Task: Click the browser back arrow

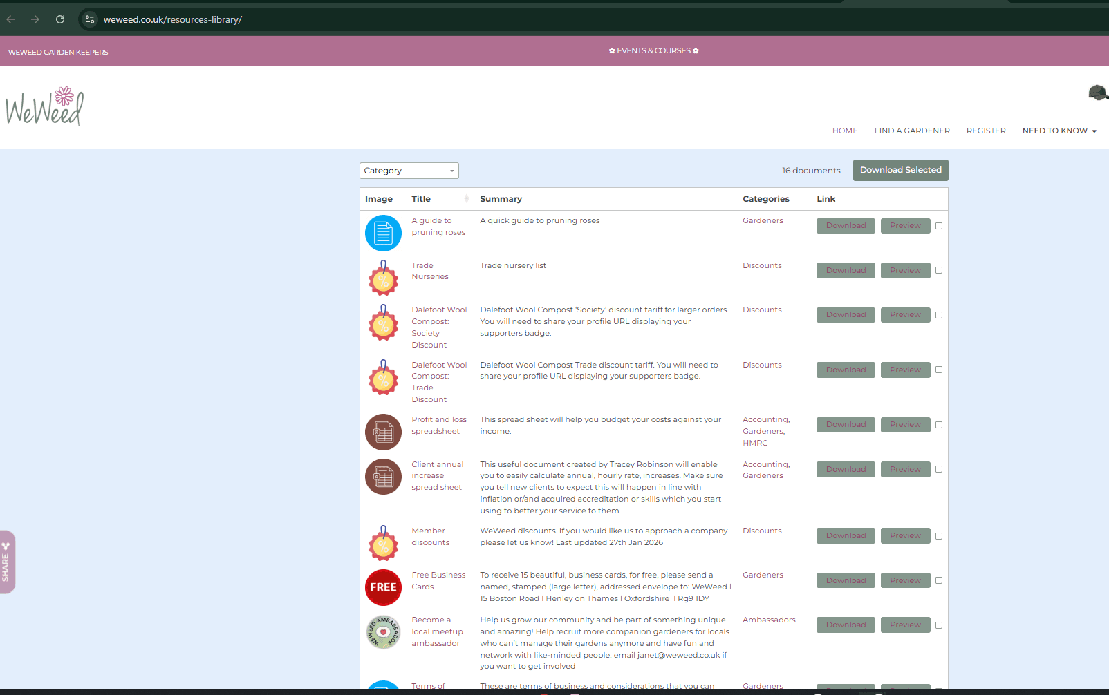Action: tap(10, 19)
